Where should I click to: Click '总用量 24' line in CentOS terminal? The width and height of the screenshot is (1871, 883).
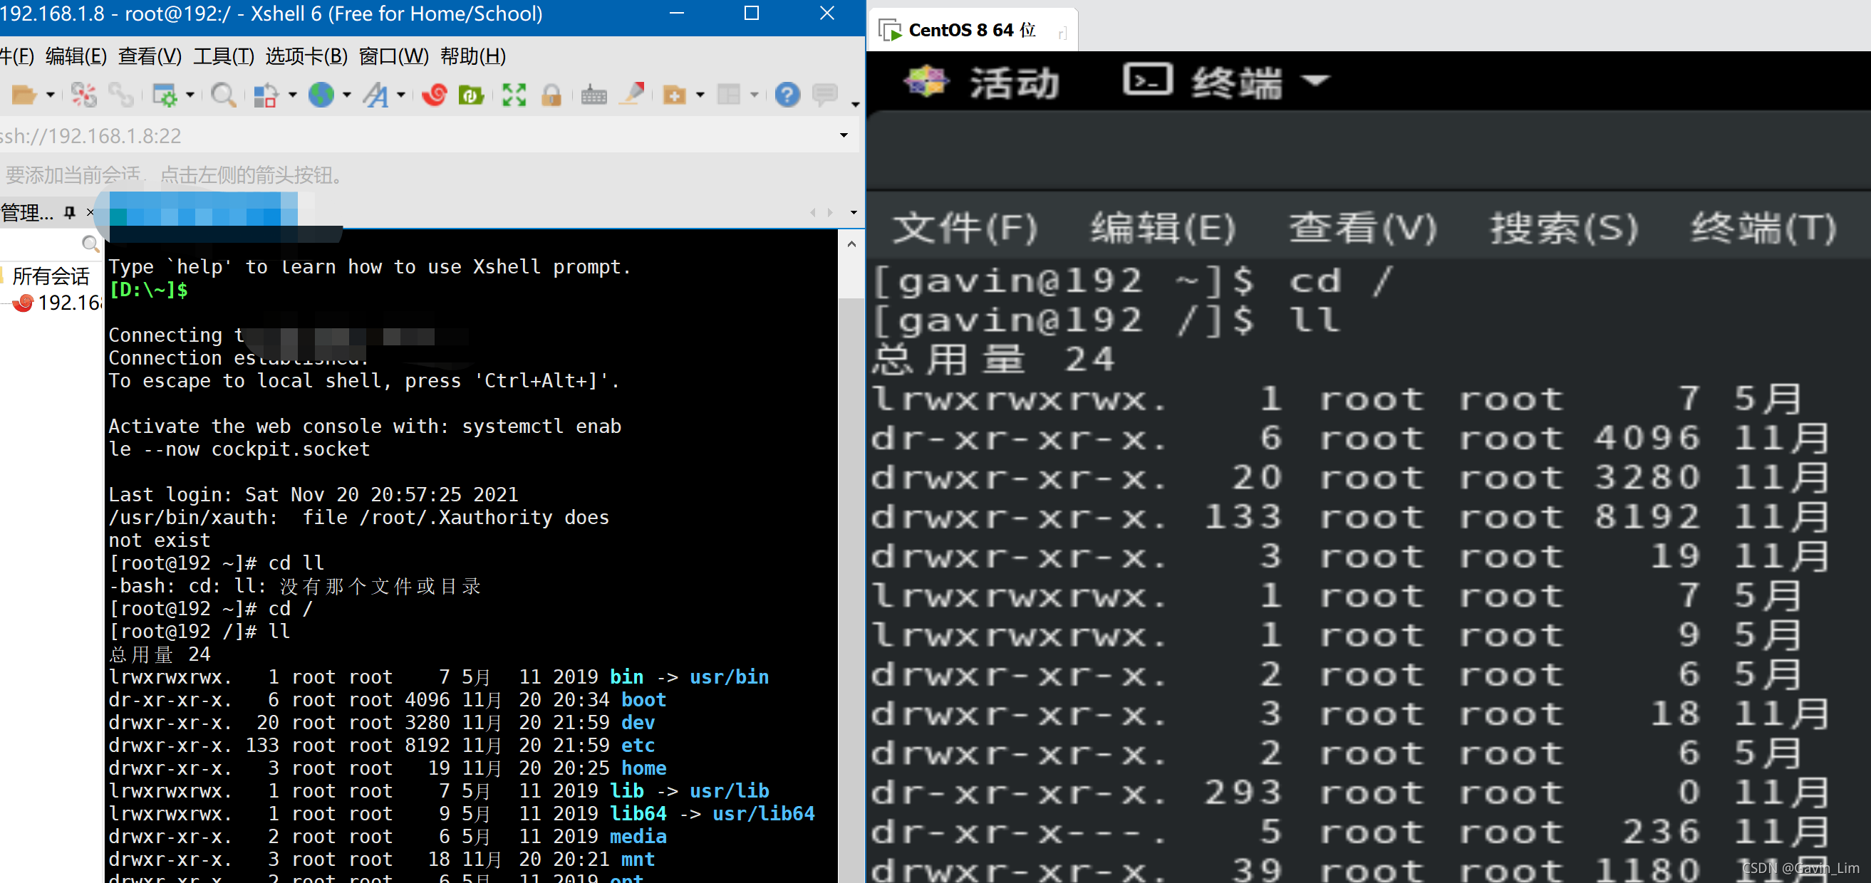[994, 360]
